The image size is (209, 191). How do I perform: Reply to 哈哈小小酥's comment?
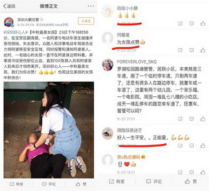[191, 23]
